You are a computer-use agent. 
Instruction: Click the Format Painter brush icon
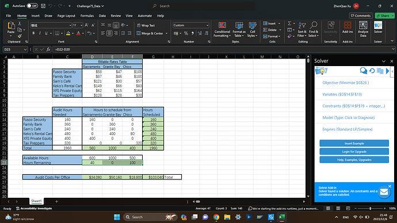(x=20, y=36)
